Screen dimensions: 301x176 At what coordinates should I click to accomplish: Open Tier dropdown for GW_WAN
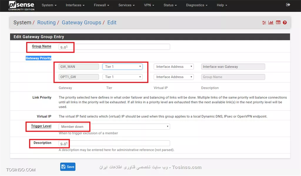click(x=123, y=67)
